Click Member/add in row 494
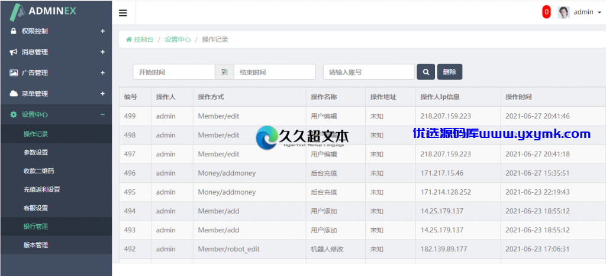606x276 pixels. 219,211
